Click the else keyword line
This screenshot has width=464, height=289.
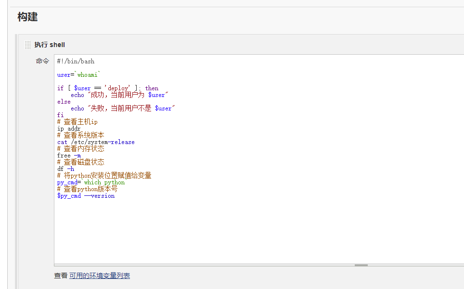[x=64, y=101]
